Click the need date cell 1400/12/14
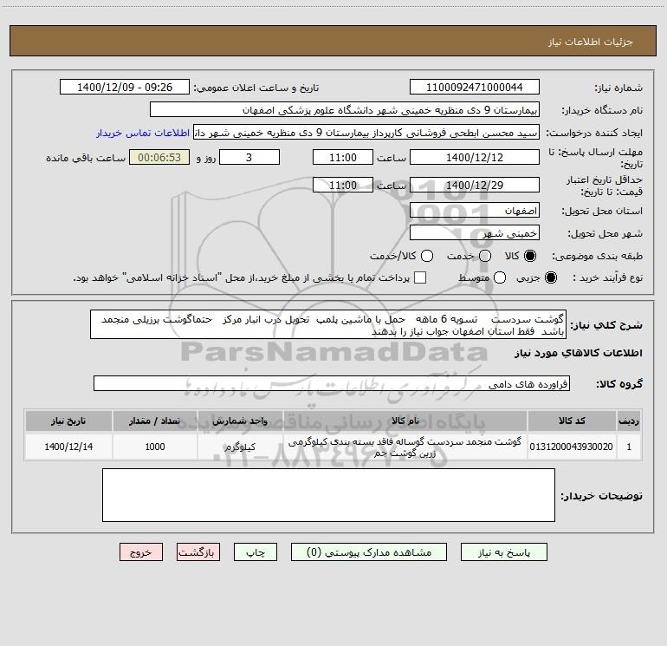 (x=68, y=447)
